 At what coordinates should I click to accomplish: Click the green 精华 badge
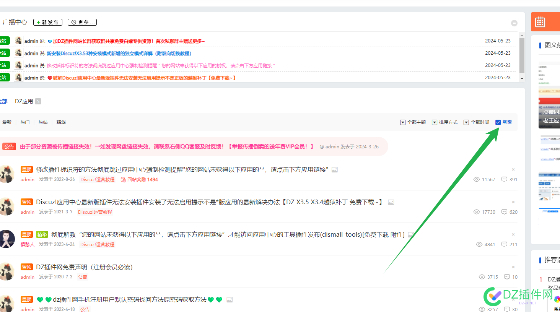pos(42,235)
